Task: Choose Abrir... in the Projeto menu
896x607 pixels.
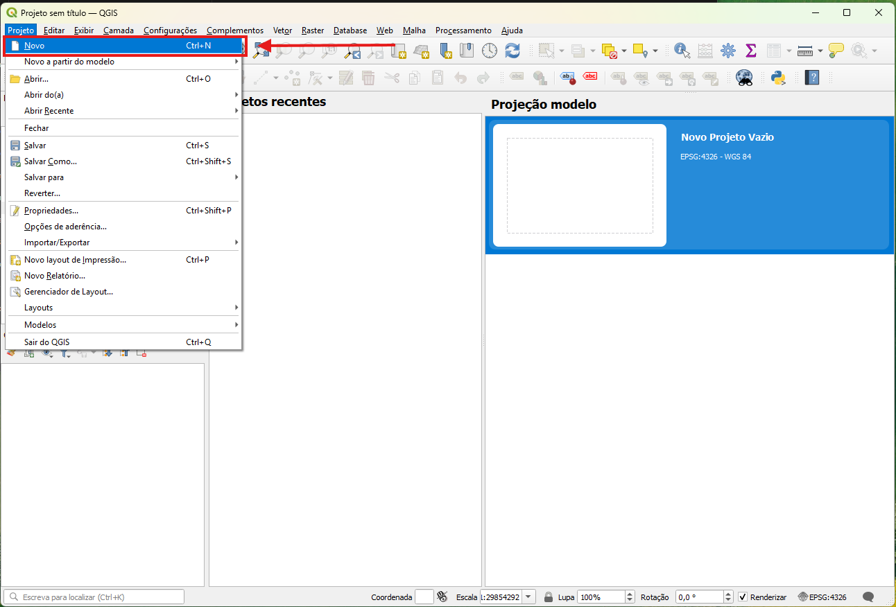Action: [x=123, y=79]
